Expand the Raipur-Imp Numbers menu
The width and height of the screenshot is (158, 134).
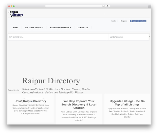(60, 28)
